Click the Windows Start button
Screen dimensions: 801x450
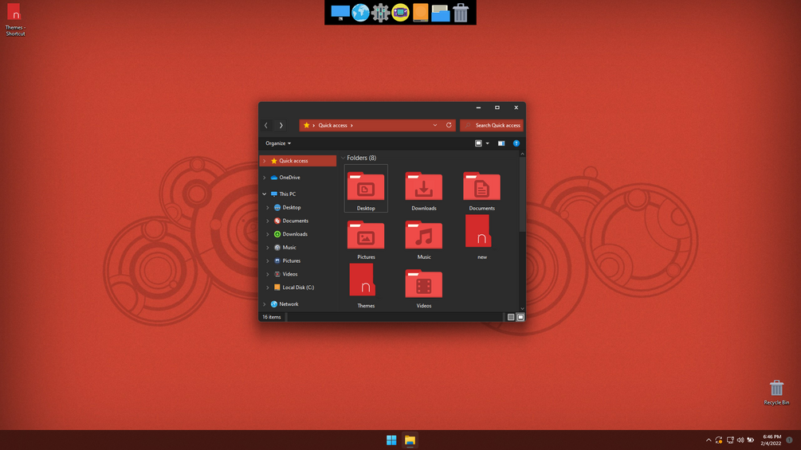tap(391, 440)
